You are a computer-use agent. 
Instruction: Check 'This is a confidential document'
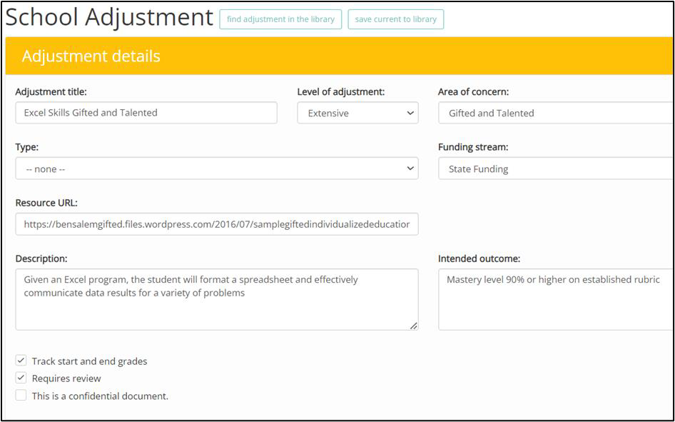21,396
